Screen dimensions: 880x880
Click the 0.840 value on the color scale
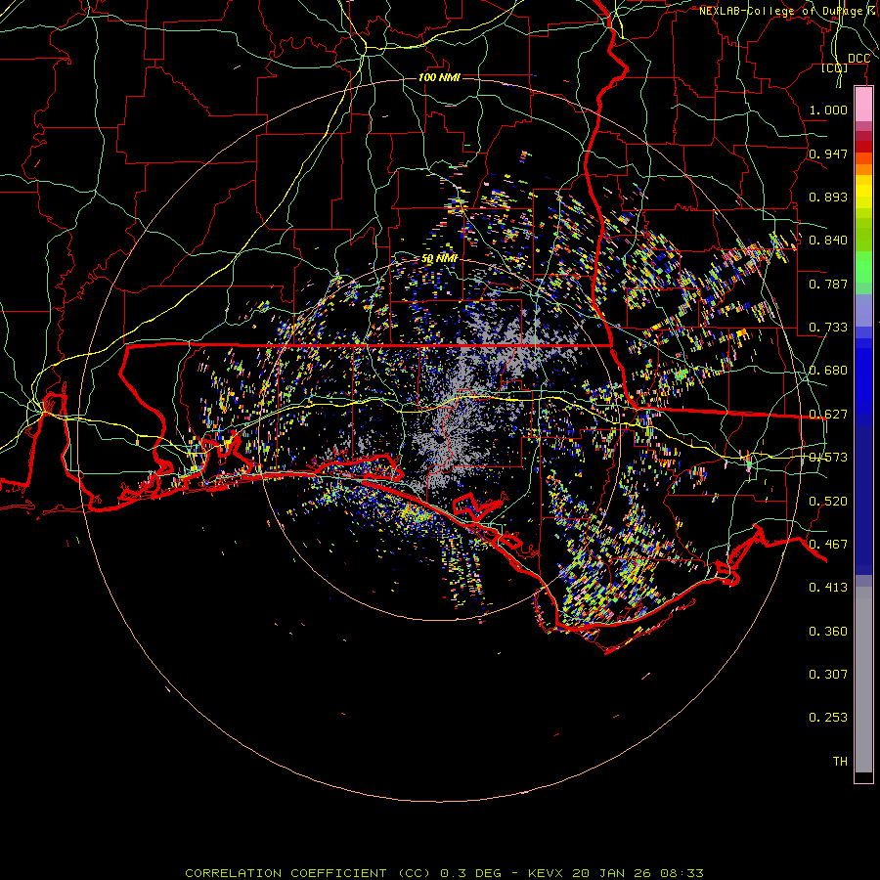tap(828, 241)
